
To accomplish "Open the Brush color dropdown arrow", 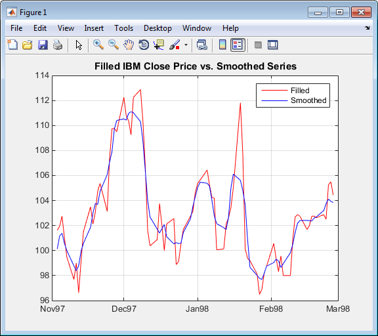I will [186, 45].
